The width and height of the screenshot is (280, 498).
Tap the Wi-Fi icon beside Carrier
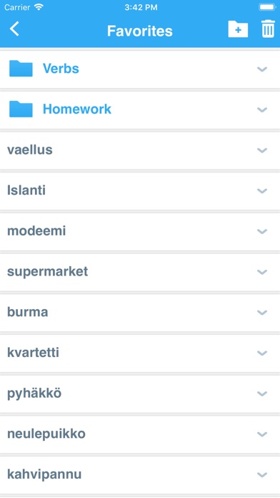click(x=39, y=7)
